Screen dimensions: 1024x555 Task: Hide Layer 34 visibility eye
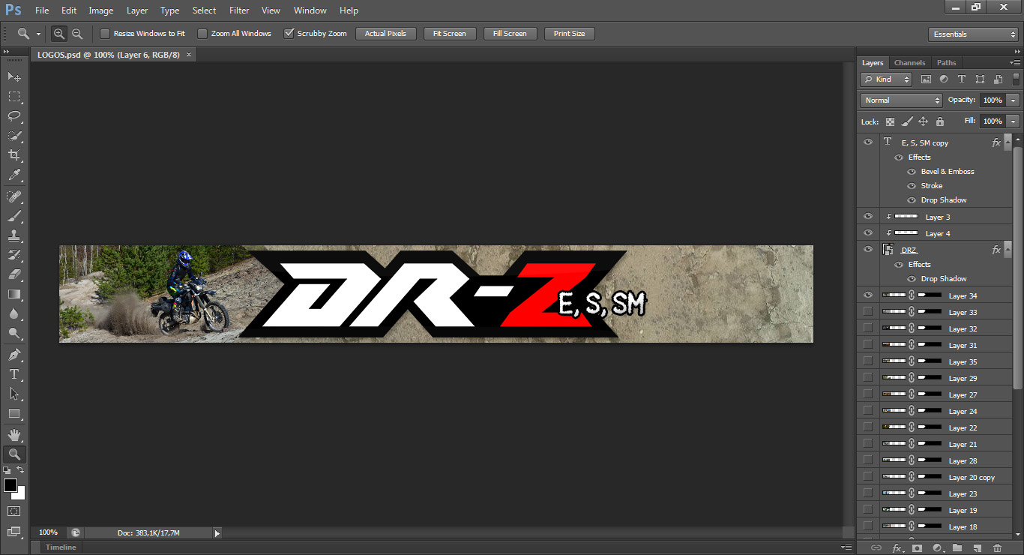pyautogui.click(x=868, y=295)
